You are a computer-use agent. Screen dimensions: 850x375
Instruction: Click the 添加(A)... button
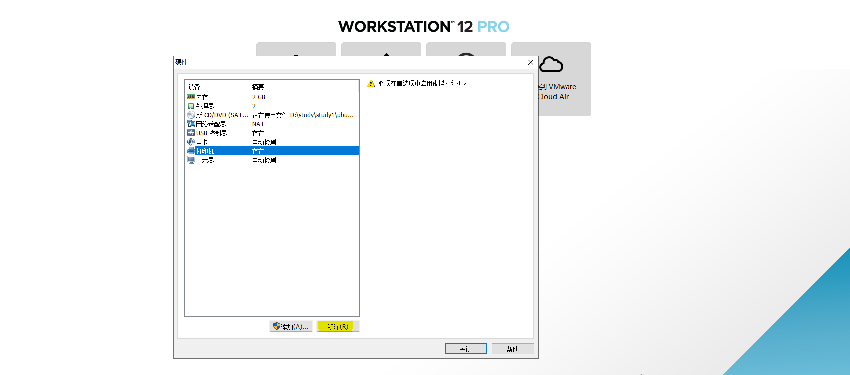click(291, 326)
